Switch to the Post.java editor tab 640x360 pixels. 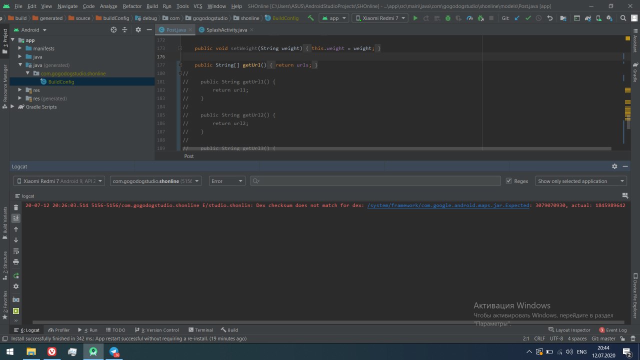175,29
